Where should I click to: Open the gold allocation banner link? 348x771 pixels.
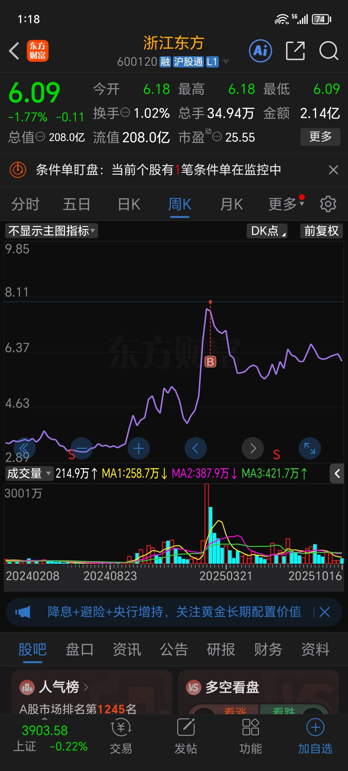click(174, 612)
